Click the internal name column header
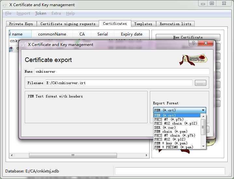The width and height of the screenshot is (234, 179). (x=20, y=34)
